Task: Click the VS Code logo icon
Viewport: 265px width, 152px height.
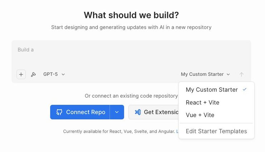Action: click(x=138, y=112)
